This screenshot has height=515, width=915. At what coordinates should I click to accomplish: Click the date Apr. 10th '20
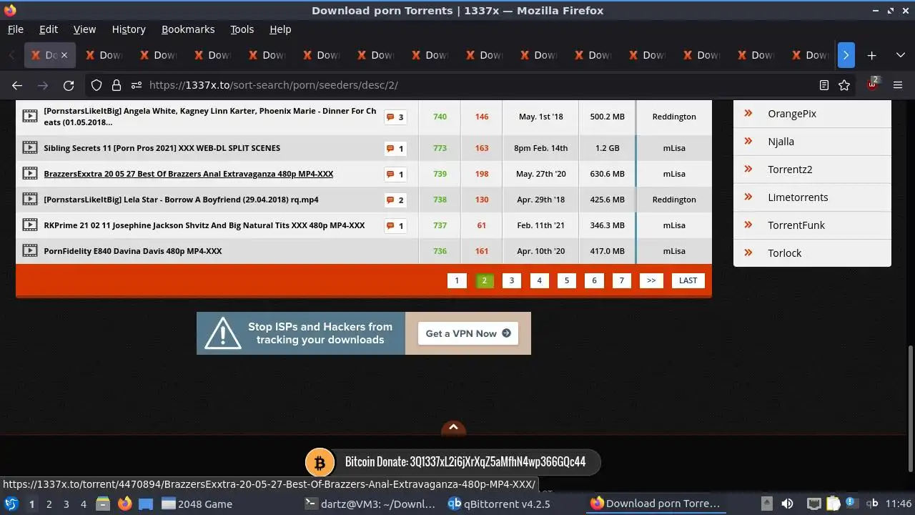[x=541, y=251]
